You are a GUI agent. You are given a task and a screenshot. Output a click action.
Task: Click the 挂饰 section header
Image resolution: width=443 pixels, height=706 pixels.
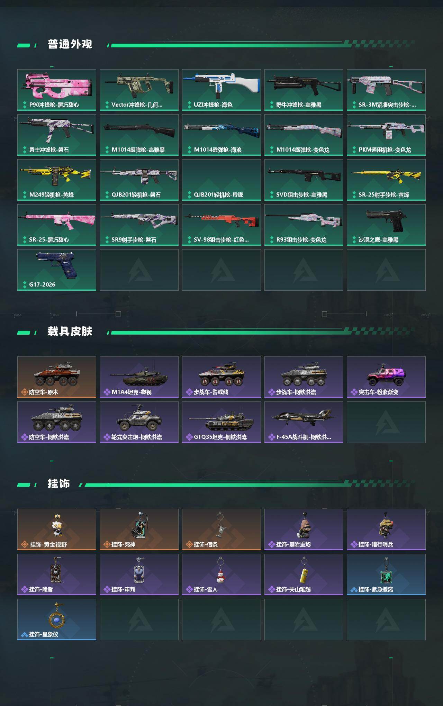pos(59,484)
